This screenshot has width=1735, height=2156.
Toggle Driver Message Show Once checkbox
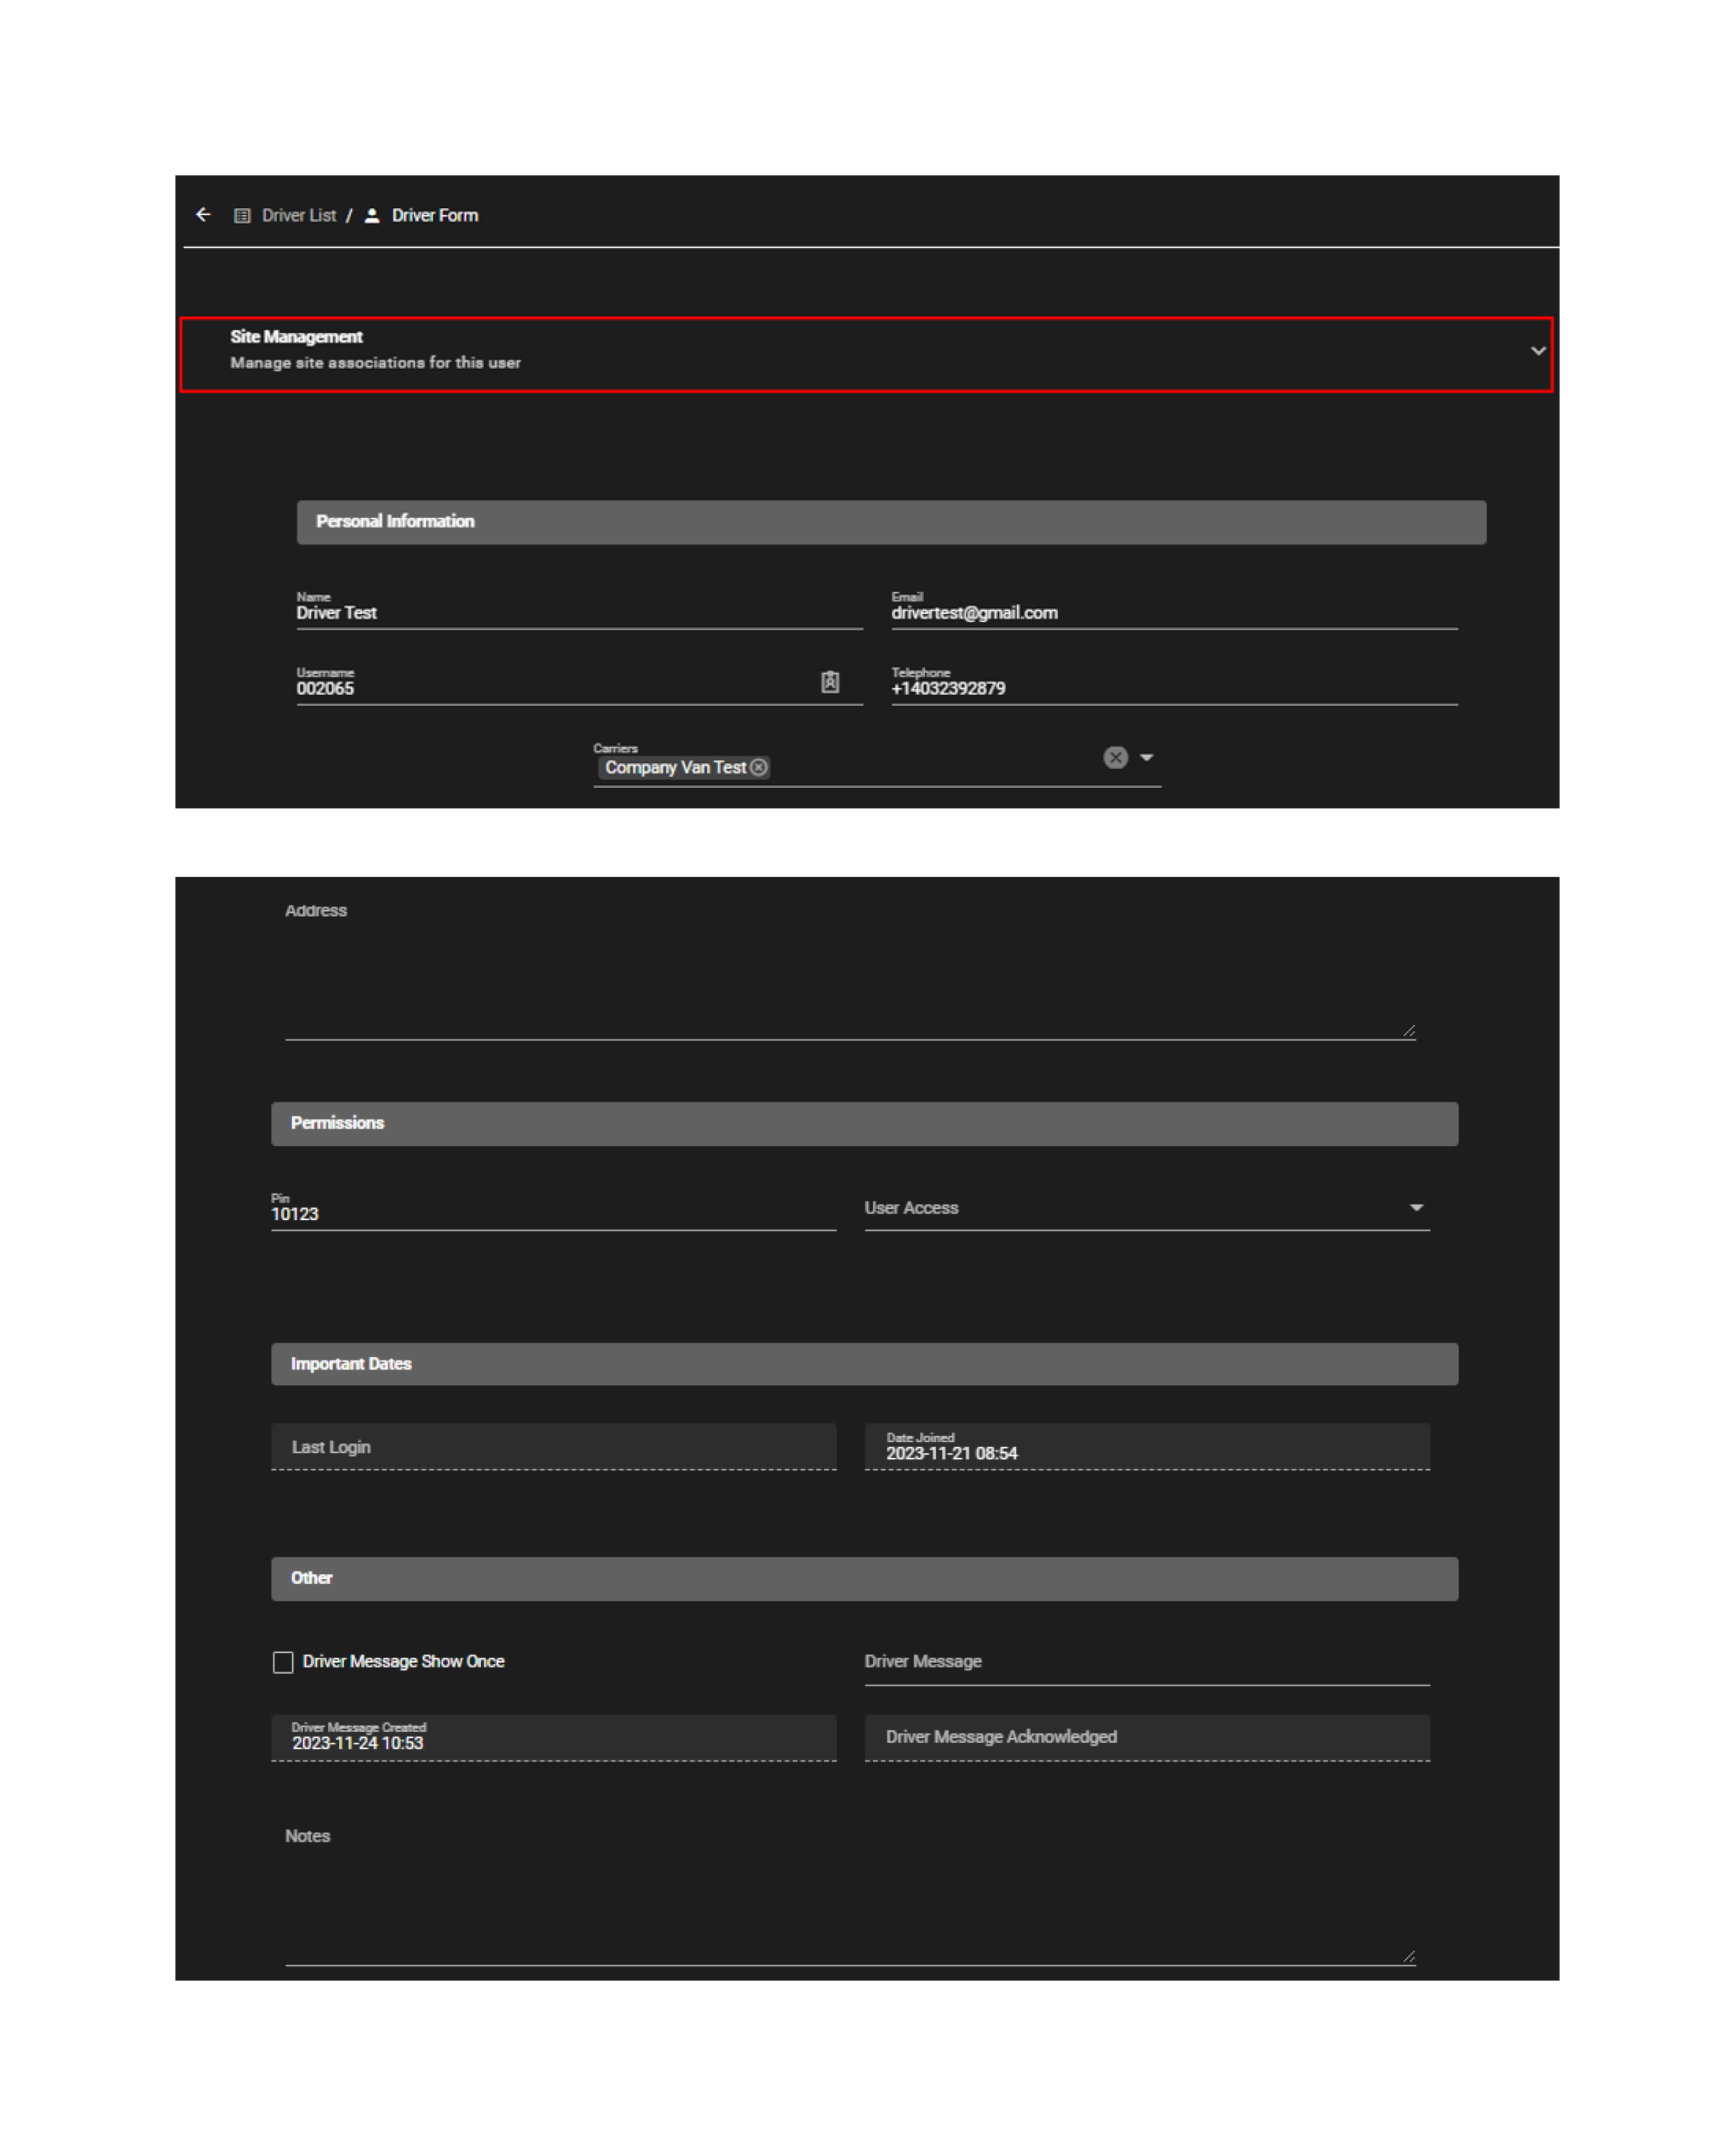click(x=283, y=1662)
